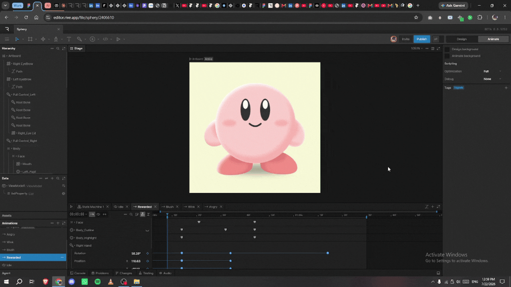Play the timeline animation

[x=71, y=207]
